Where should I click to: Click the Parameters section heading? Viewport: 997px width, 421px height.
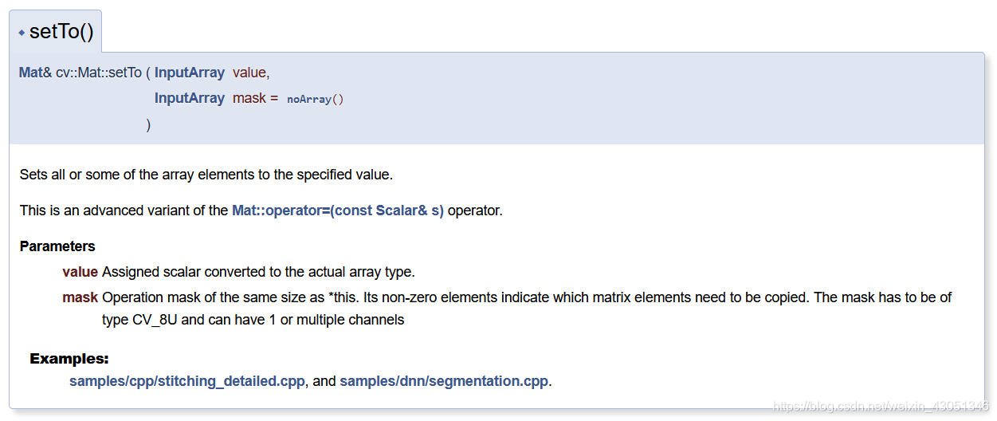coord(57,246)
